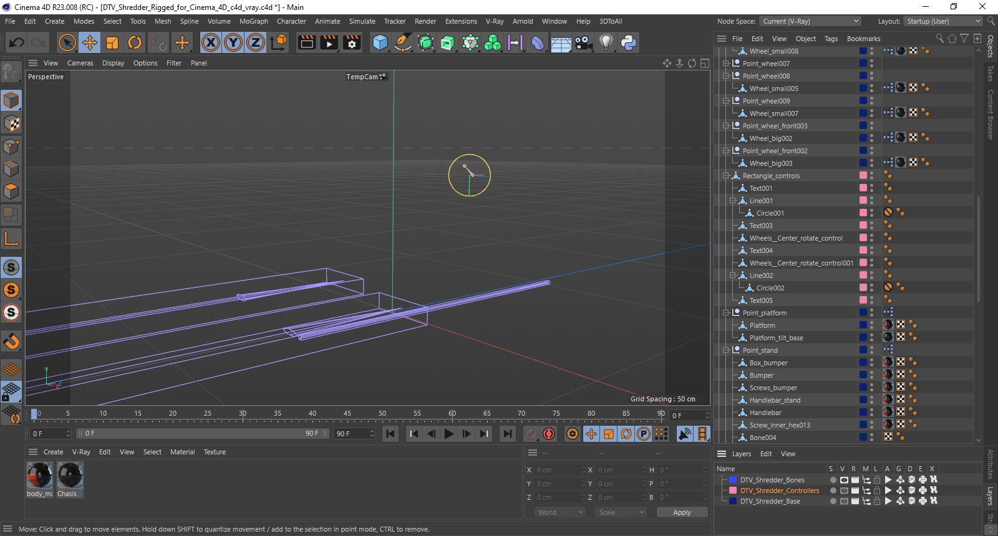Screen dimensions: 998x536
Task: Click the Record Active Objects button
Action: [531, 434]
